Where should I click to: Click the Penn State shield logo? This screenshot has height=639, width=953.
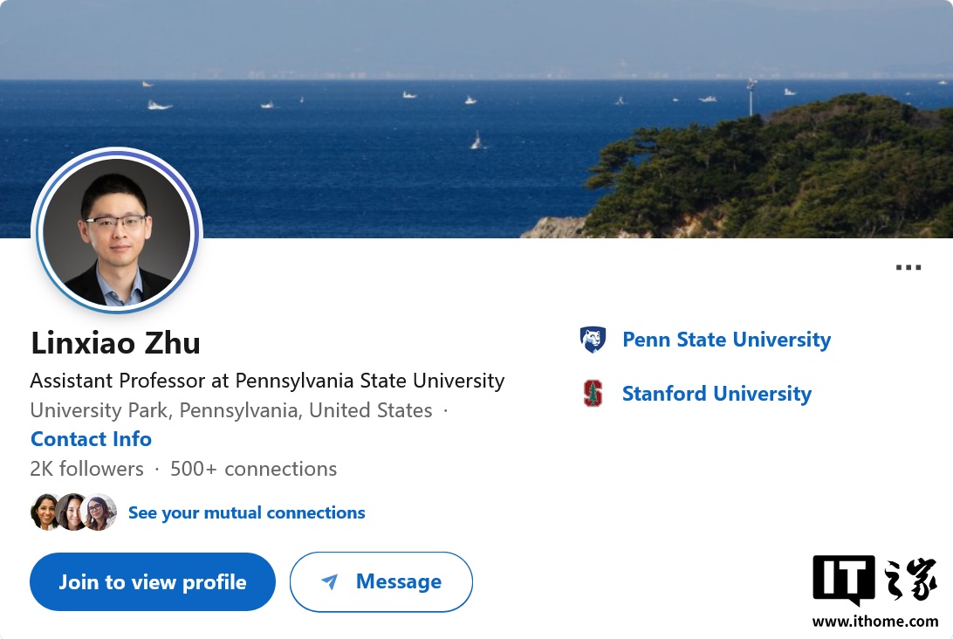click(593, 340)
